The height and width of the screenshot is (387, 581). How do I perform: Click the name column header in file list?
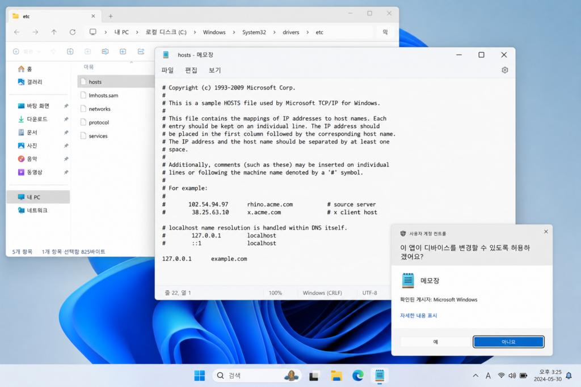coord(89,67)
